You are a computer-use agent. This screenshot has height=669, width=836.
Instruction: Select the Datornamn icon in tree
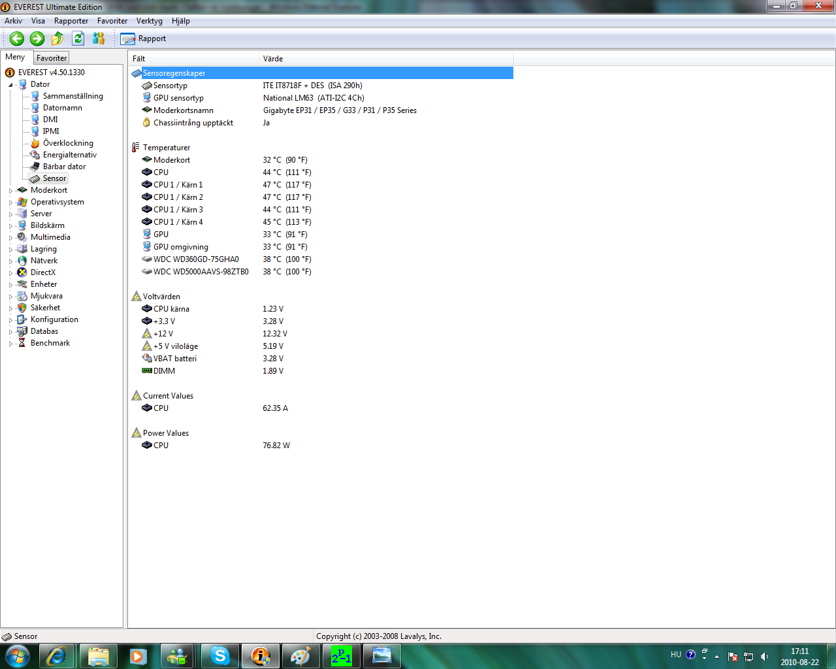pyautogui.click(x=35, y=108)
